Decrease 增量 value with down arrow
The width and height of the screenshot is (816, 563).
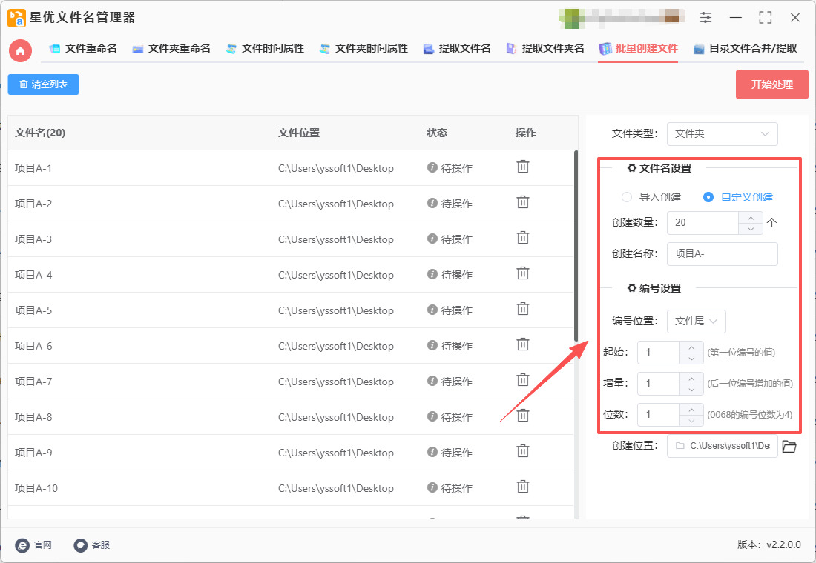[691, 390]
